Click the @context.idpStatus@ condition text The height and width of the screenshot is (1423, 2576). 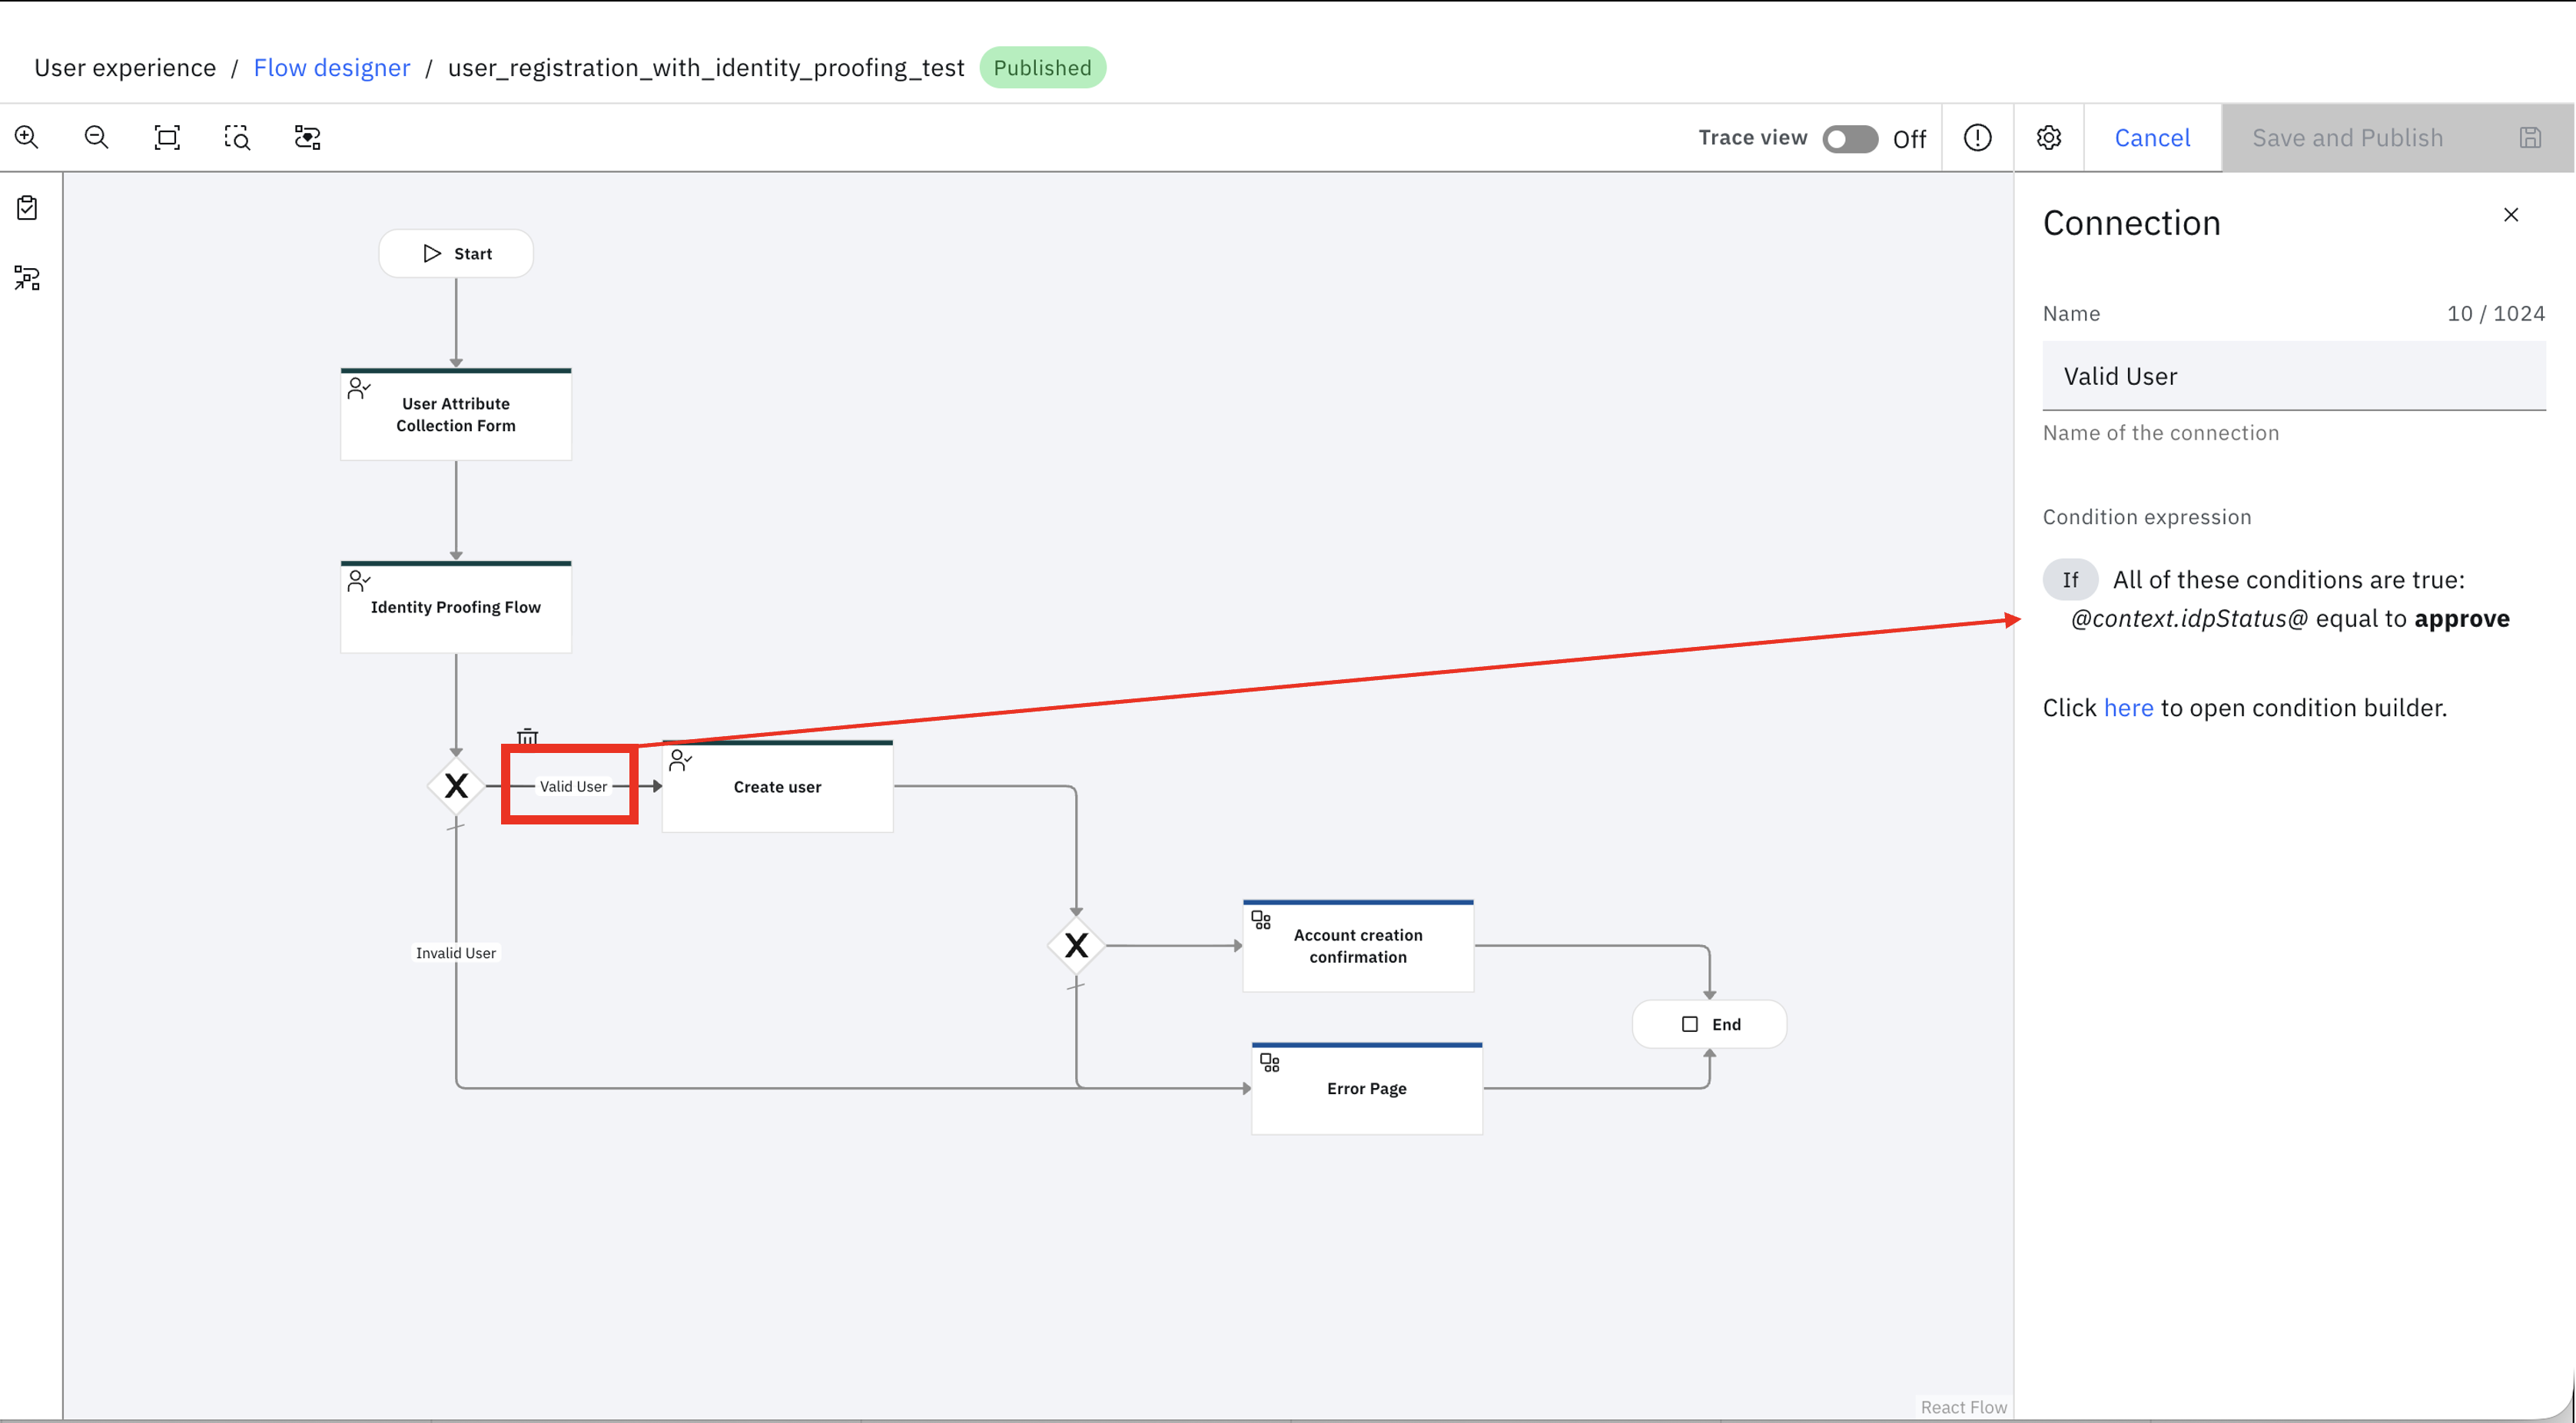(x=2189, y=619)
